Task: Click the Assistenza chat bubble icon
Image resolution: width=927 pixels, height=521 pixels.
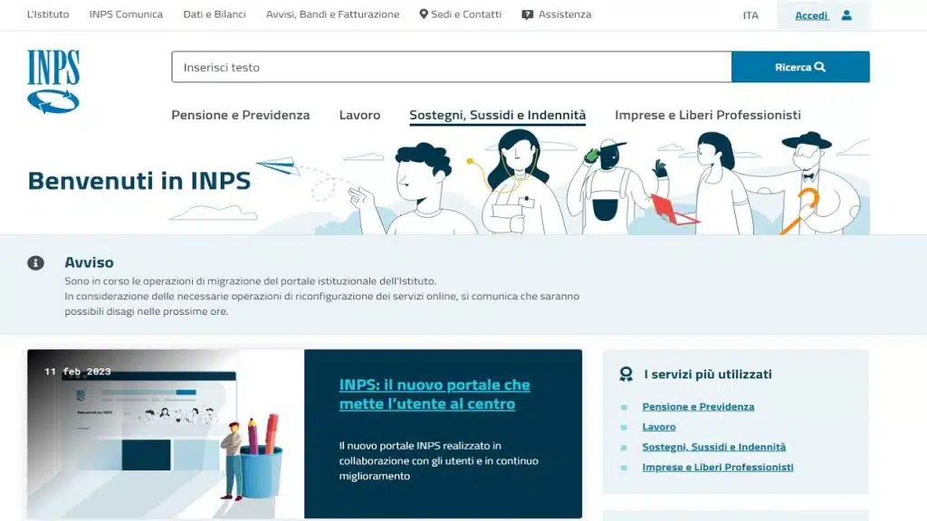Action: click(528, 14)
